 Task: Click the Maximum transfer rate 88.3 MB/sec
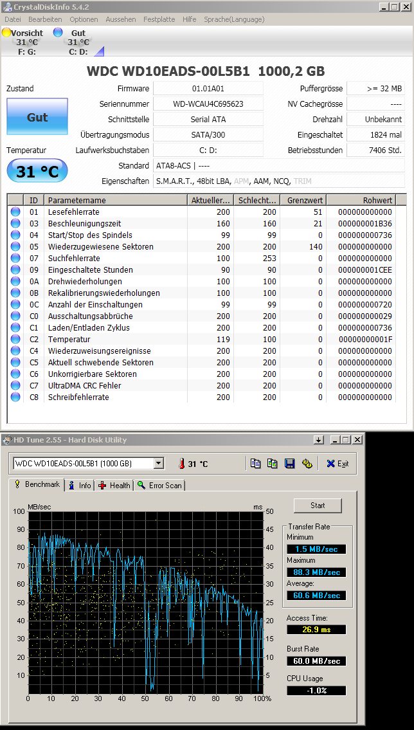click(316, 572)
